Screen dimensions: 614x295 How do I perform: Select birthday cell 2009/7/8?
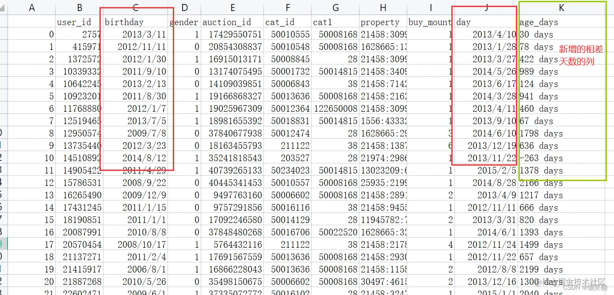coord(136,133)
